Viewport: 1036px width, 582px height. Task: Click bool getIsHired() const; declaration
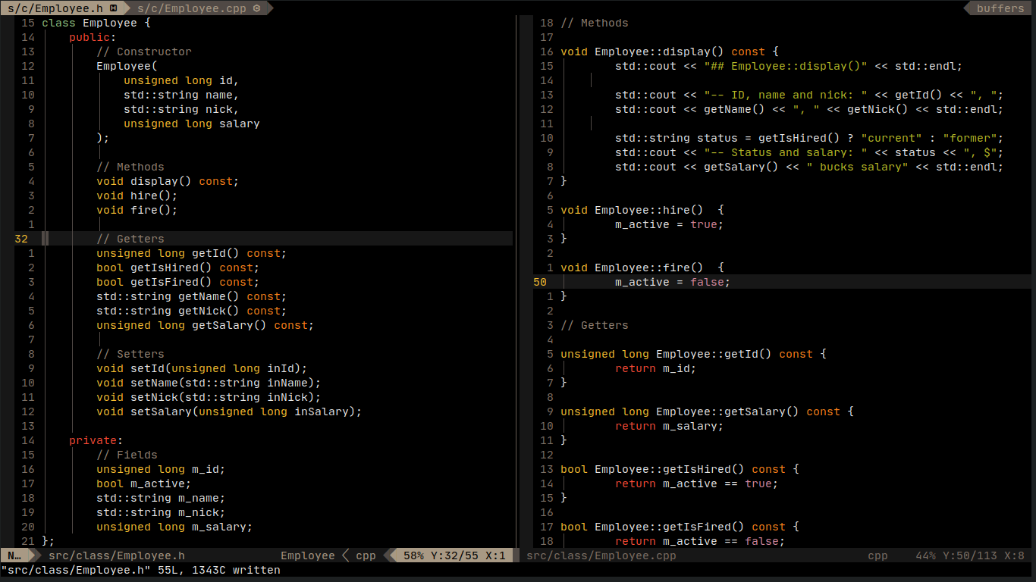pyautogui.click(x=178, y=268)
